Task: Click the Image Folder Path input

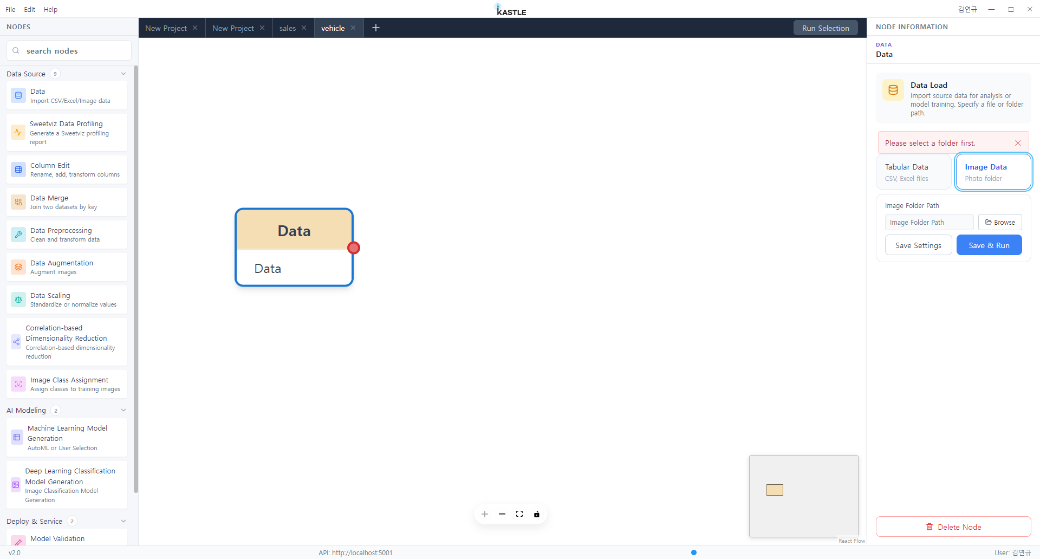Action: pyautogui.click(x=929, y=222)
